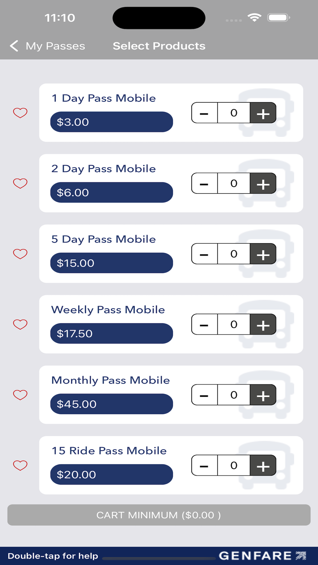This screenshot has width=318, height=565.
Task: Tap the Cart Minimum checkout button
Action: pos(159,515)
